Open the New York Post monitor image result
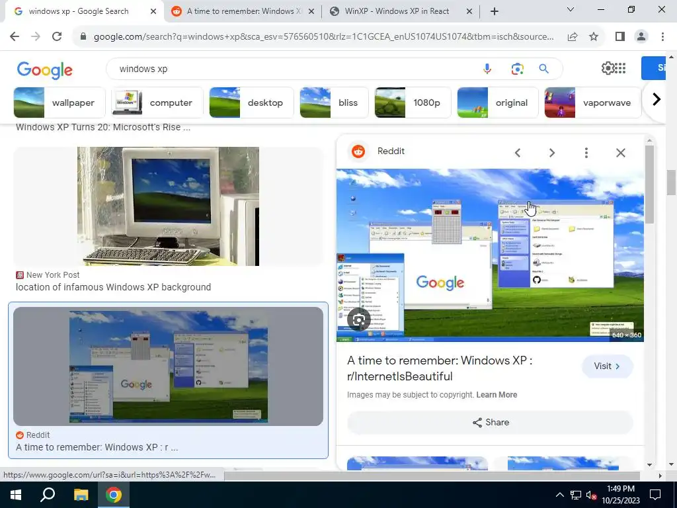 click(x=168, y=206)
